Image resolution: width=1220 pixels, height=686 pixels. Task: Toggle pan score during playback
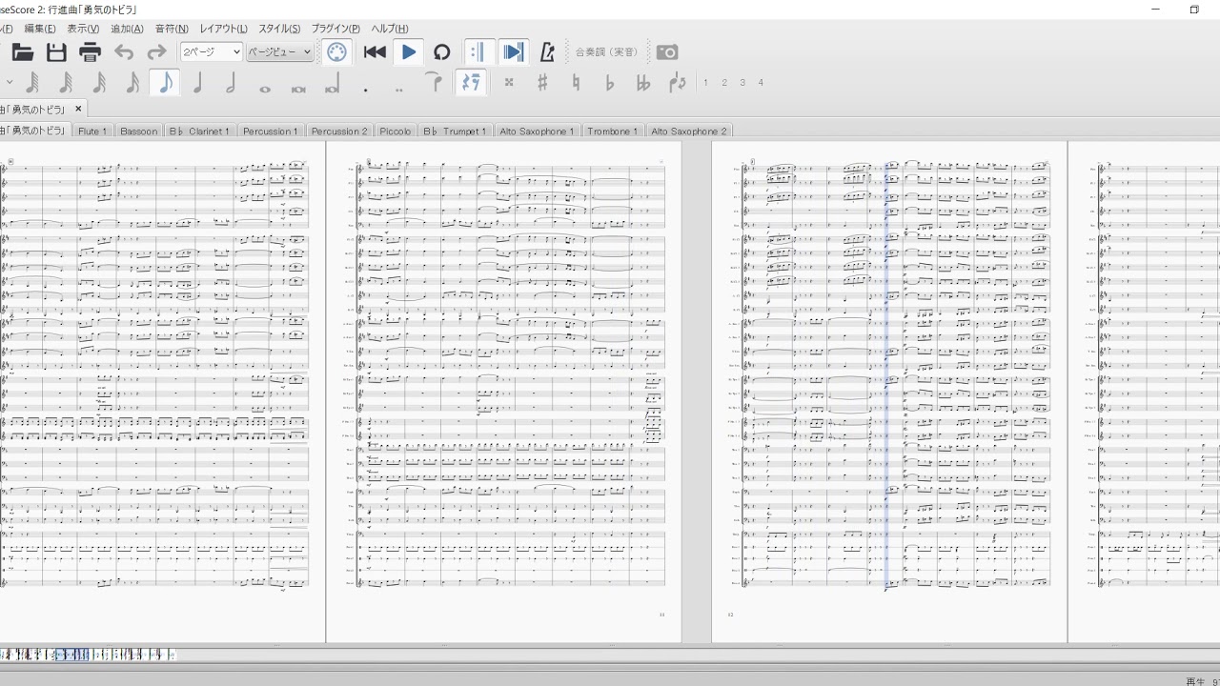tap(513, 52)
